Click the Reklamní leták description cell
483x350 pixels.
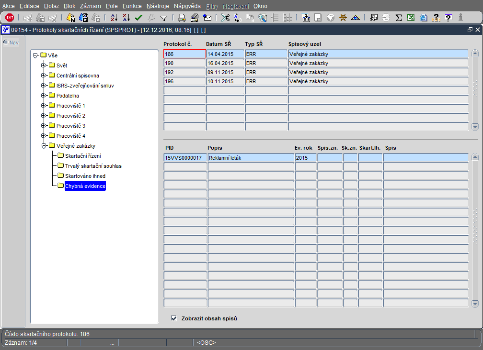click(x=251, y=158)
